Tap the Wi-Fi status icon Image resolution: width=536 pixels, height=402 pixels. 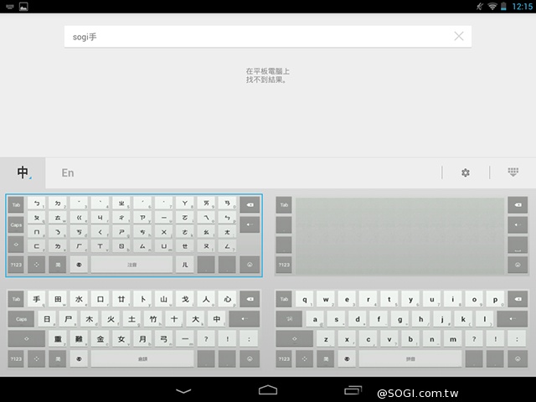(x=492, y=6)
